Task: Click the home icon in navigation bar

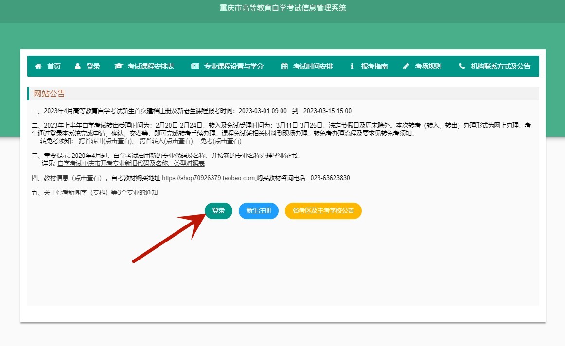Action: (38, 67)
